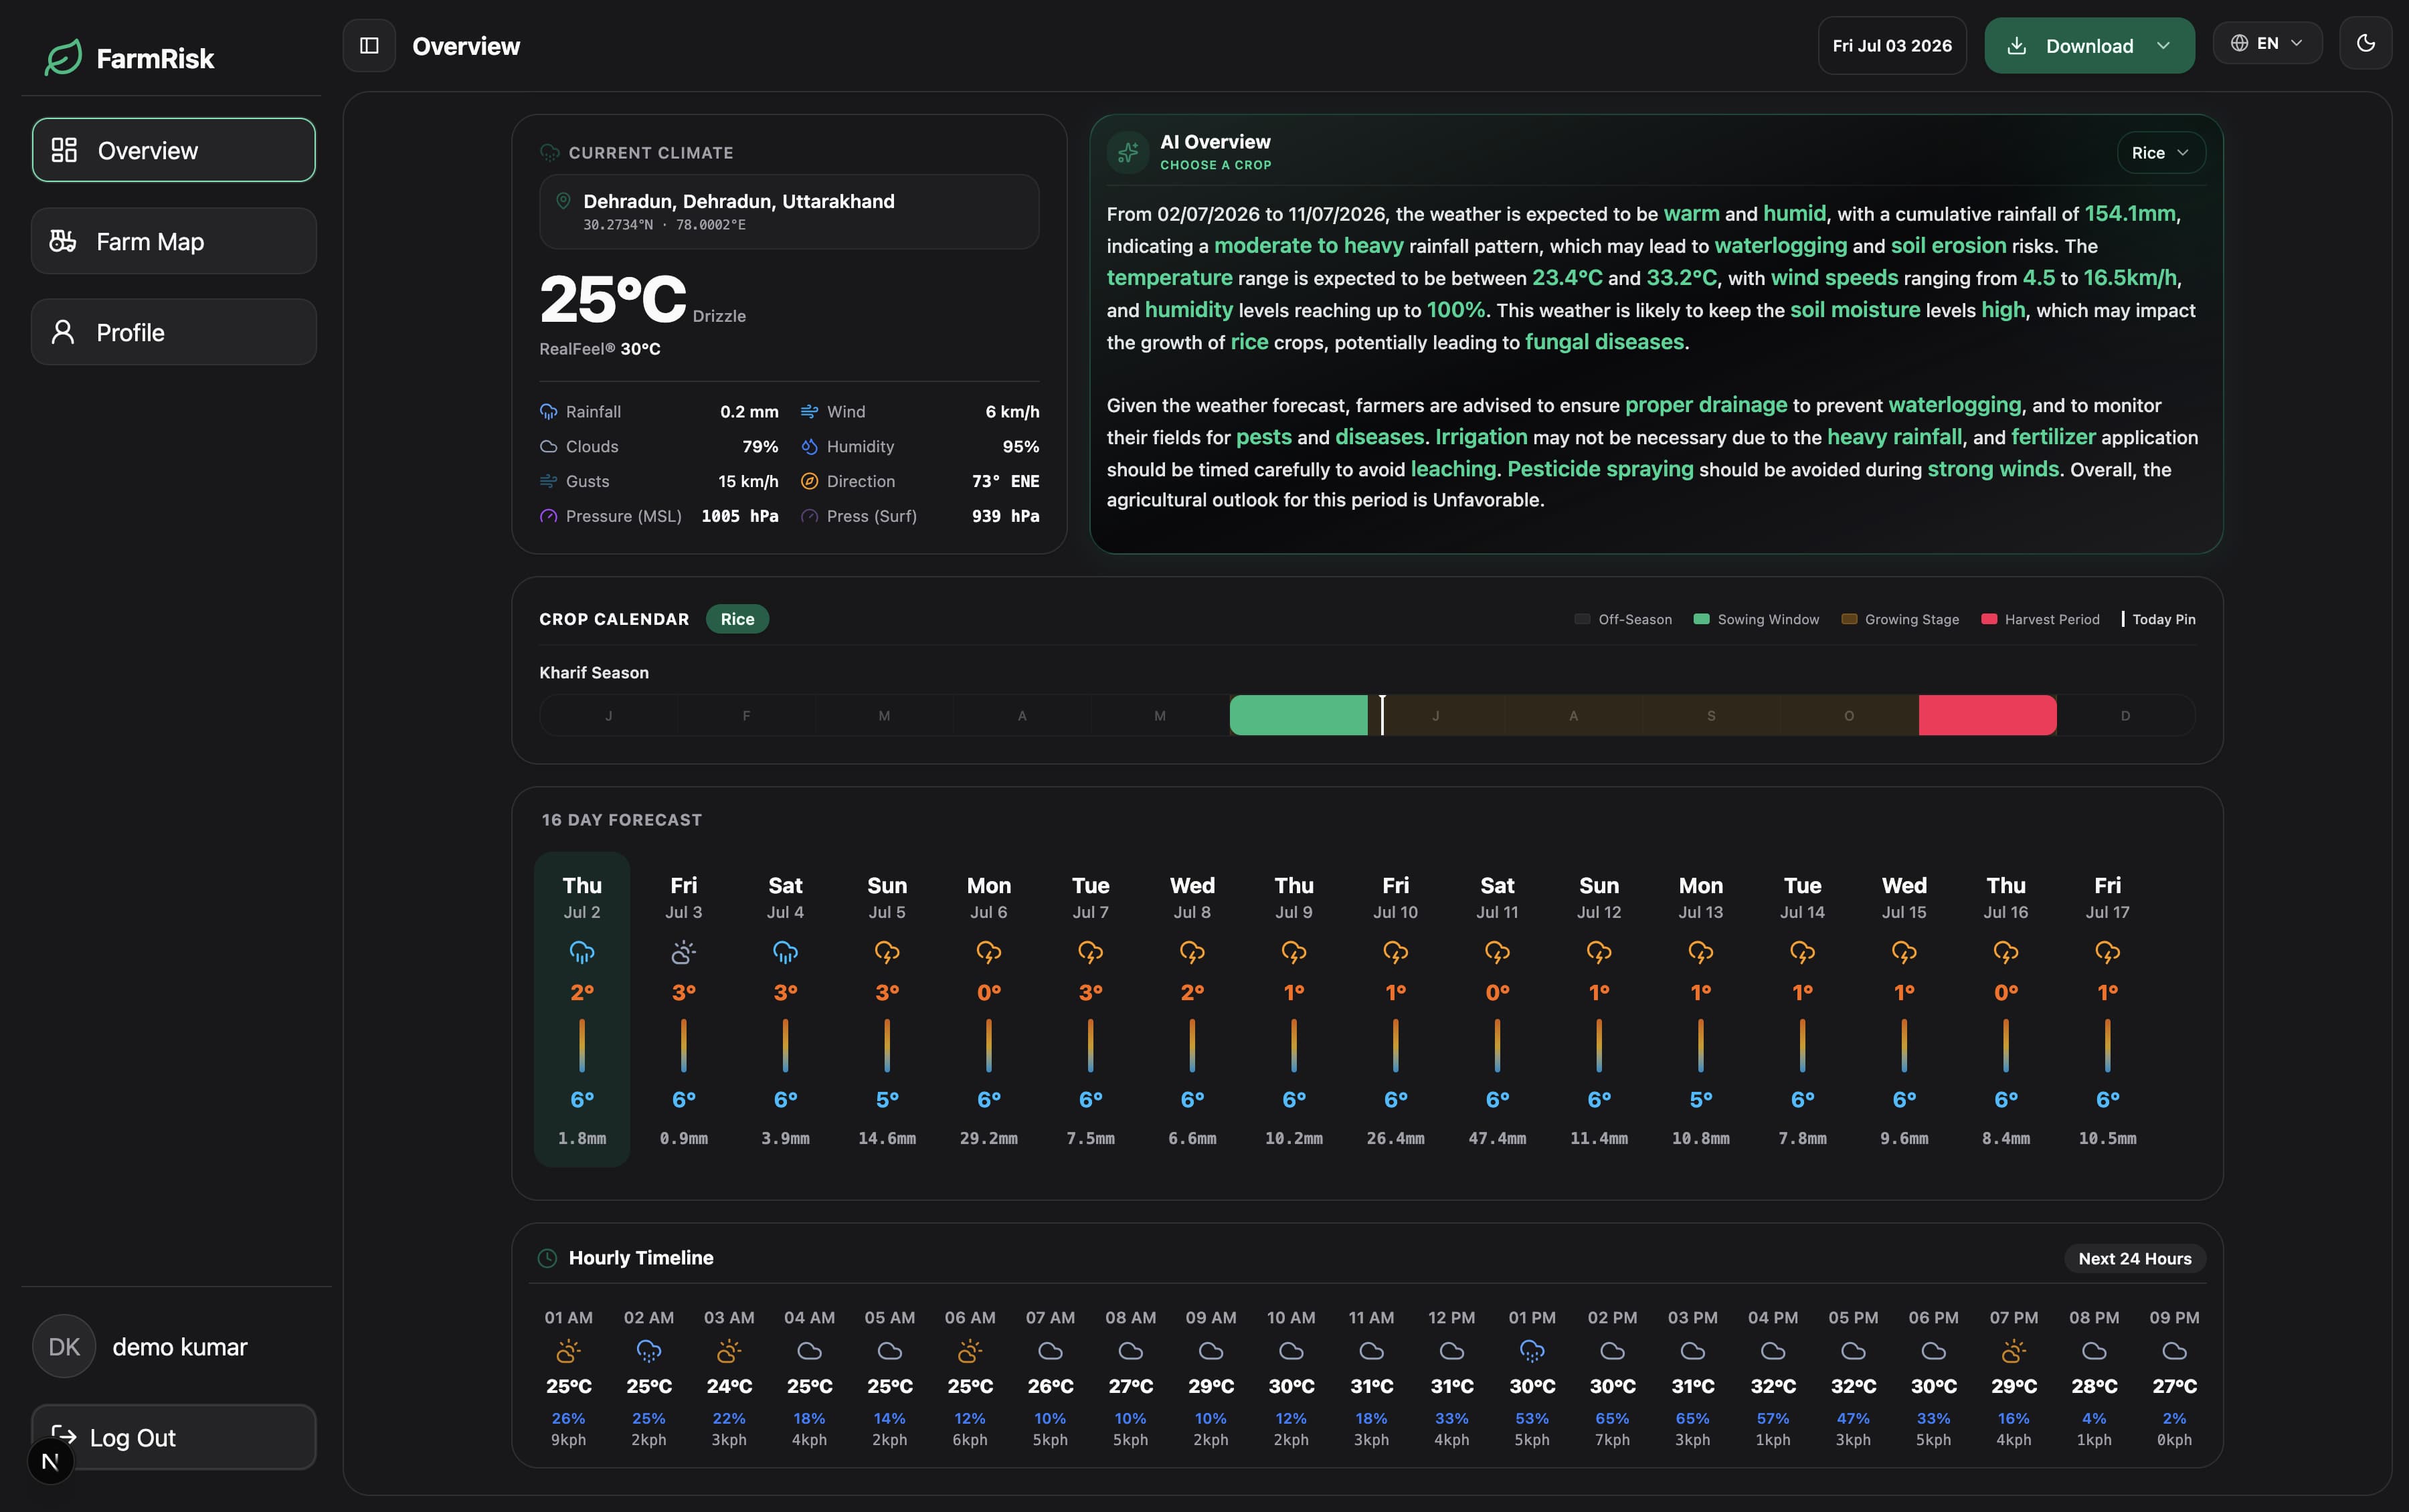Open Farm Map in the sidebar
2409x1512 pixels.
pos(174,241)
